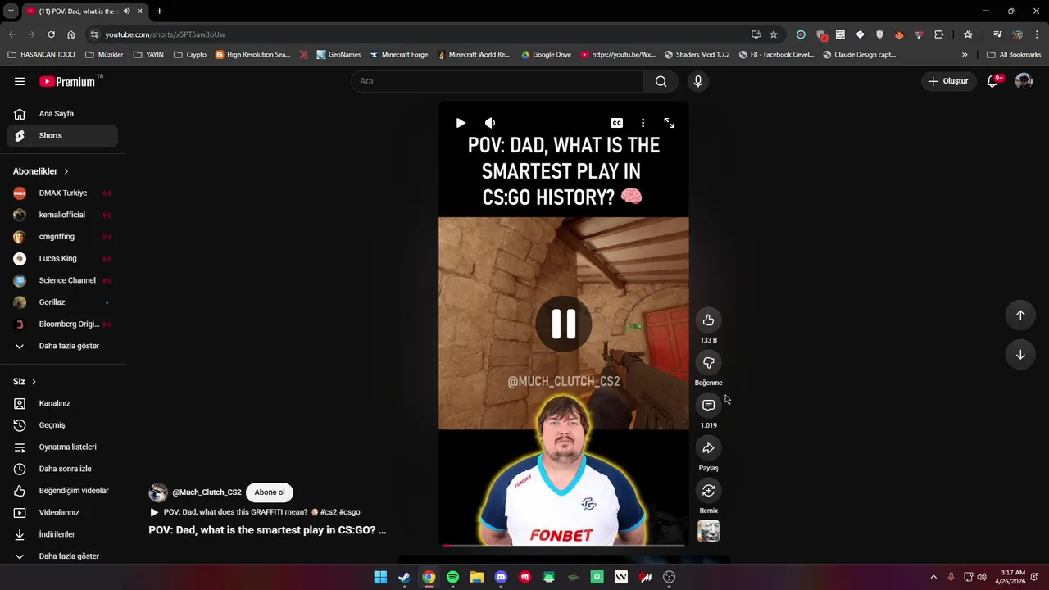Go to Ana Sayfa in sidebar
The width and height of the screenshot is (1049, 590).
pos(62,114)
